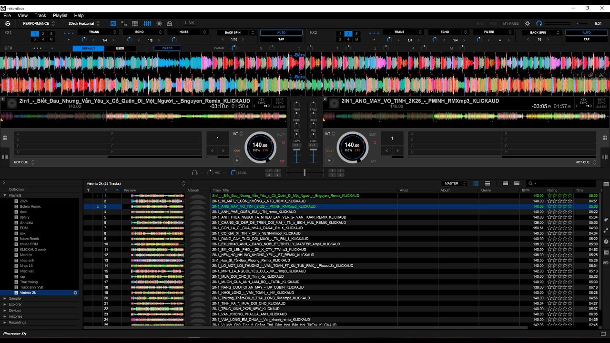Open the FX panel from the toolbar
610x343 pixels.
click(113, 23)
